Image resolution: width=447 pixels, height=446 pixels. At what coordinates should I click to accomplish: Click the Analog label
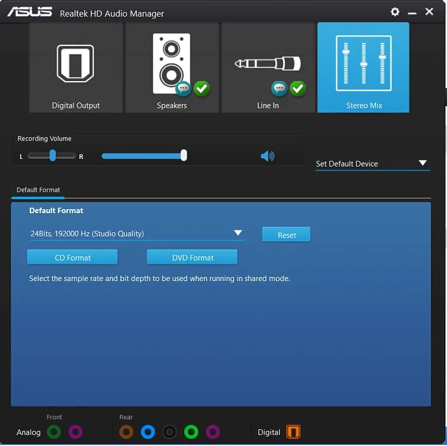point(29,432)
